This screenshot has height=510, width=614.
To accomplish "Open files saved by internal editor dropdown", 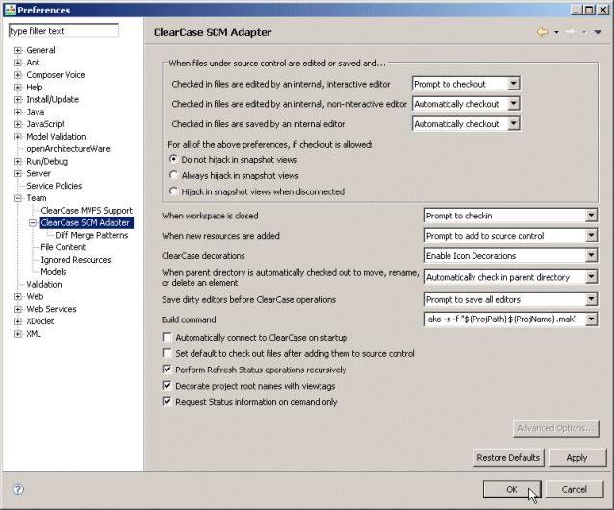I will tap(466, 124).
